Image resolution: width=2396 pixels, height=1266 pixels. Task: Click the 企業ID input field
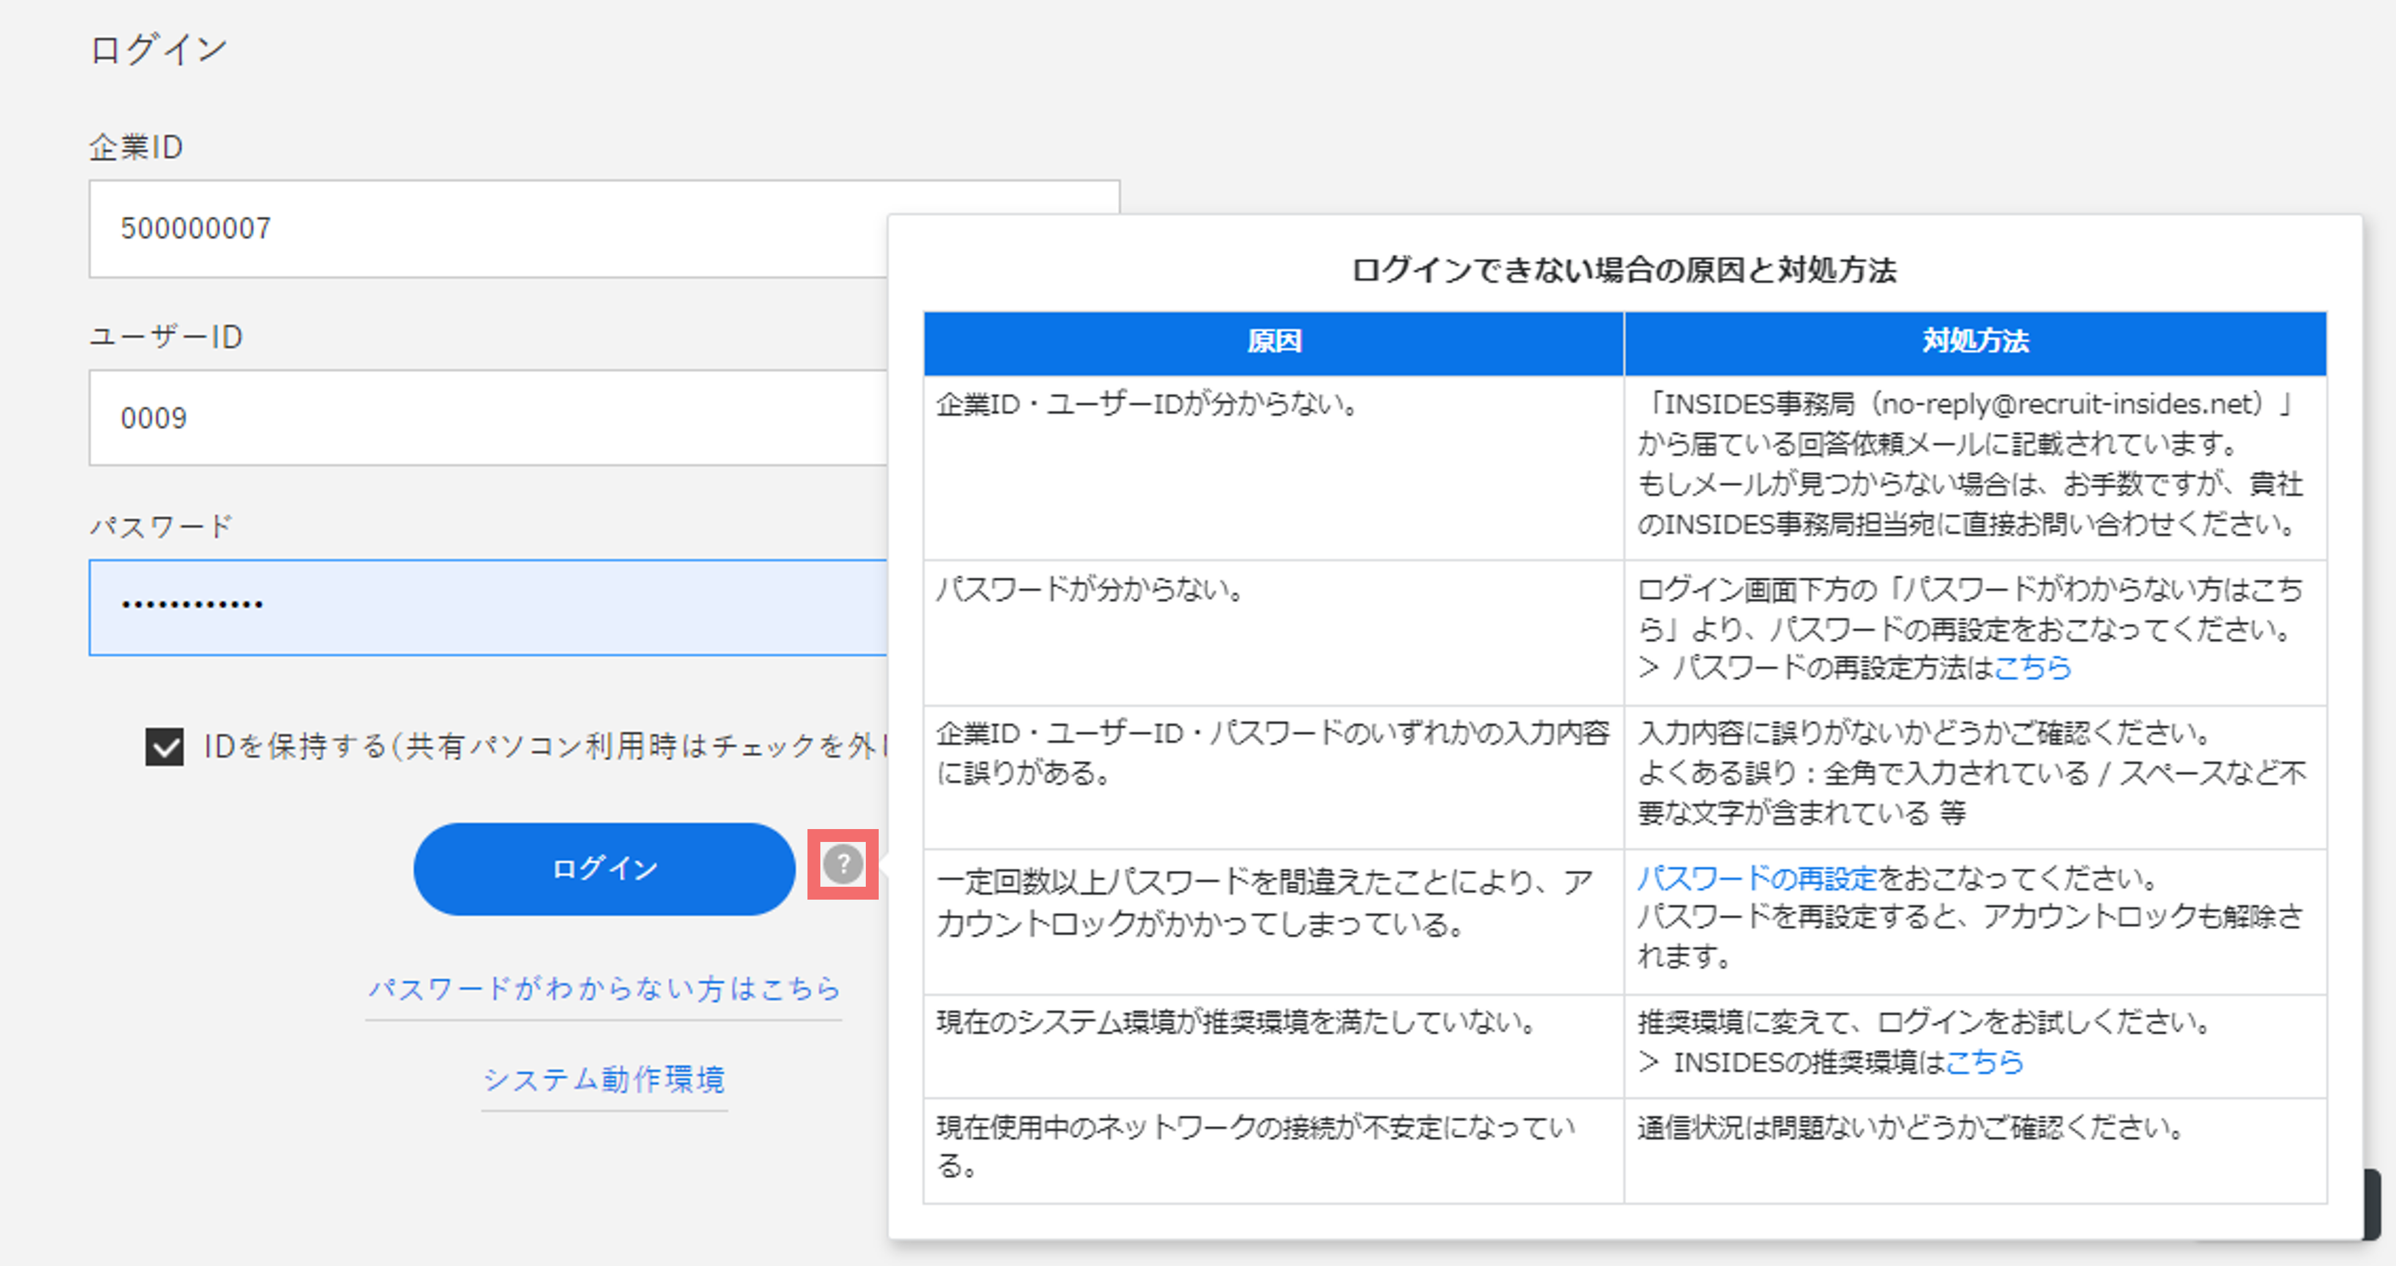tap(488, 229)
